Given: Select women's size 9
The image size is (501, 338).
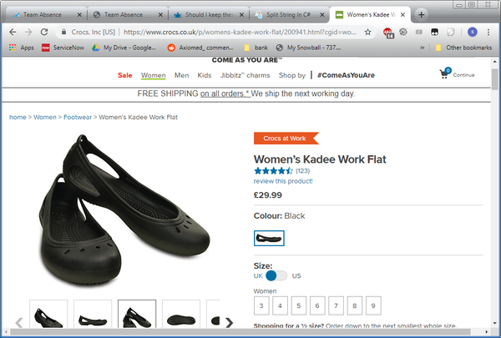Looking at the screenshot, I should pos(373,305).
